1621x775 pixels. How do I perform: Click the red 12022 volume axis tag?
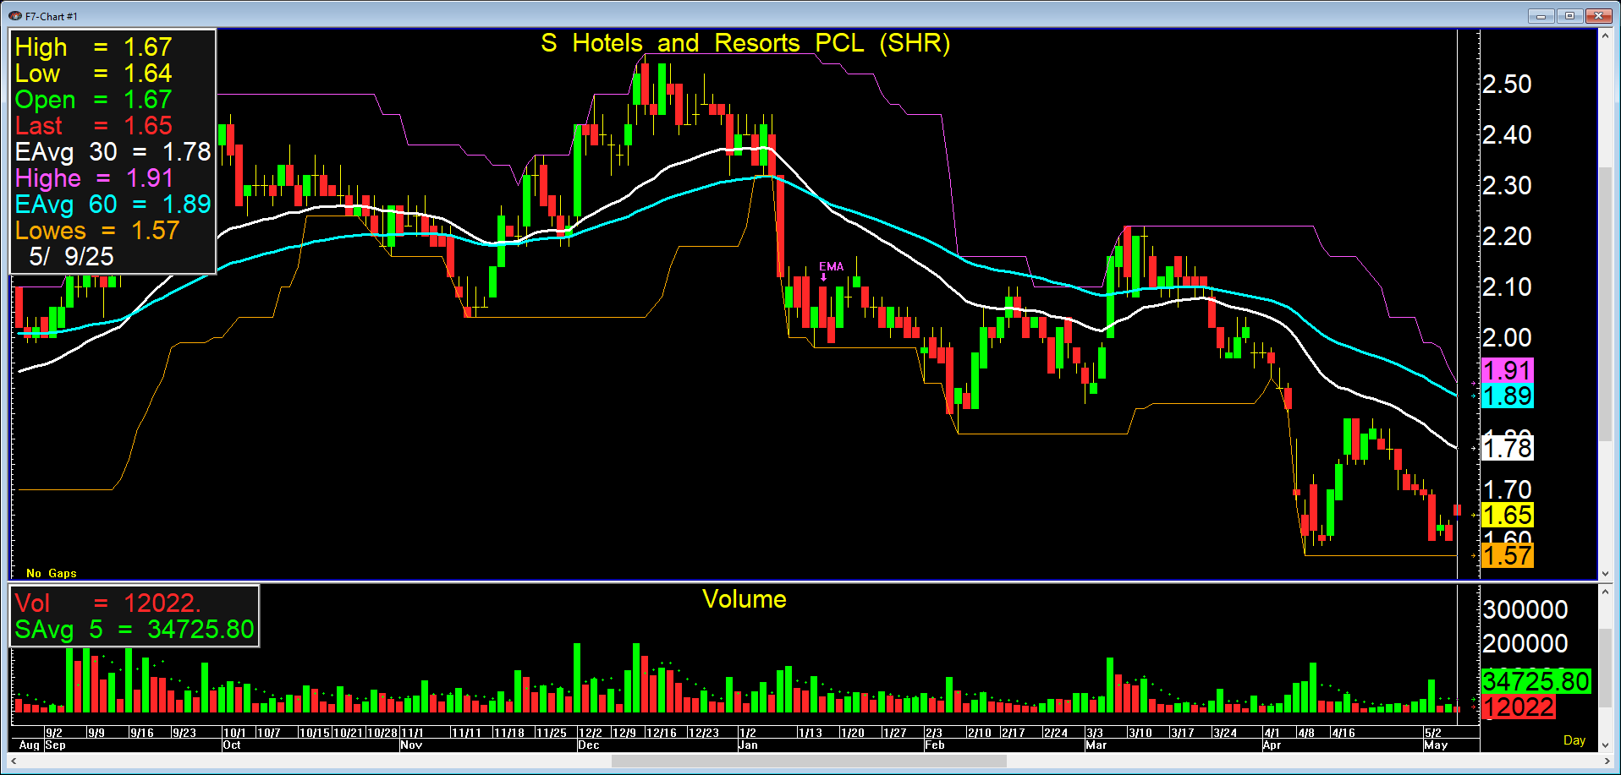click(1519, 707)
